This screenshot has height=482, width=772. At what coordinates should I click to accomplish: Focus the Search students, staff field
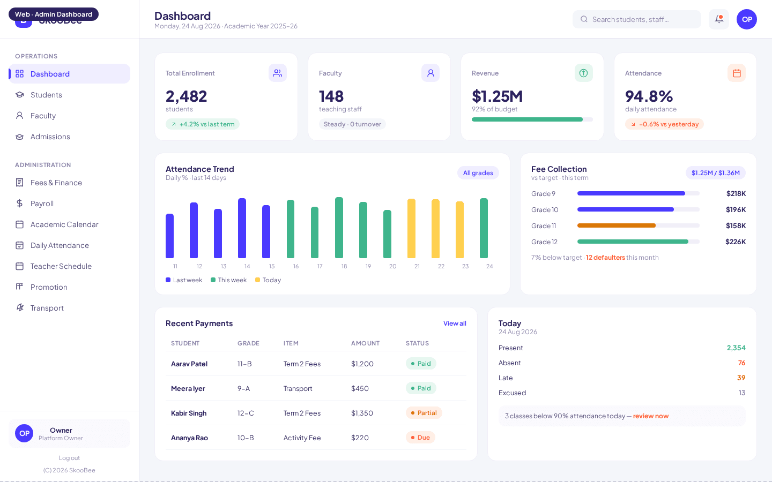click(637, 19)
